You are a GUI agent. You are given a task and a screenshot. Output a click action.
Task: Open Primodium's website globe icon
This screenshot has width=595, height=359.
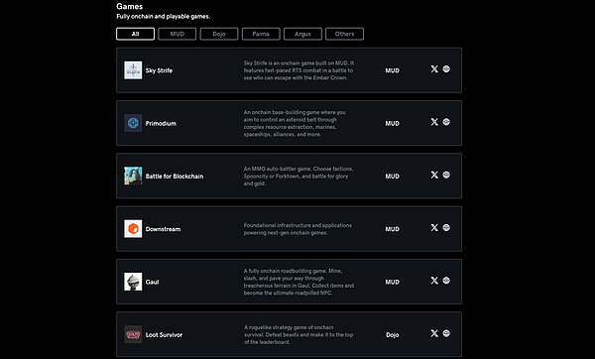(446, 122)
